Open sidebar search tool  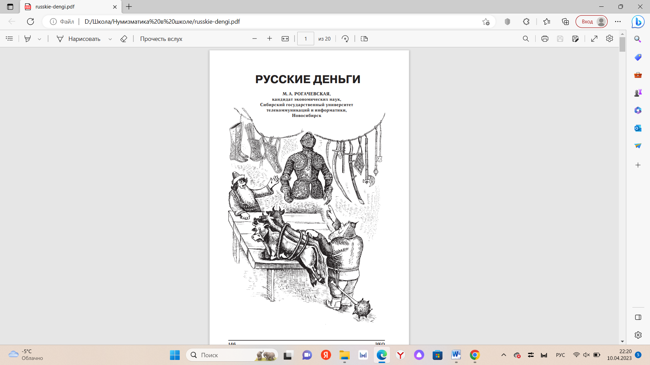(x=638, y=39)
